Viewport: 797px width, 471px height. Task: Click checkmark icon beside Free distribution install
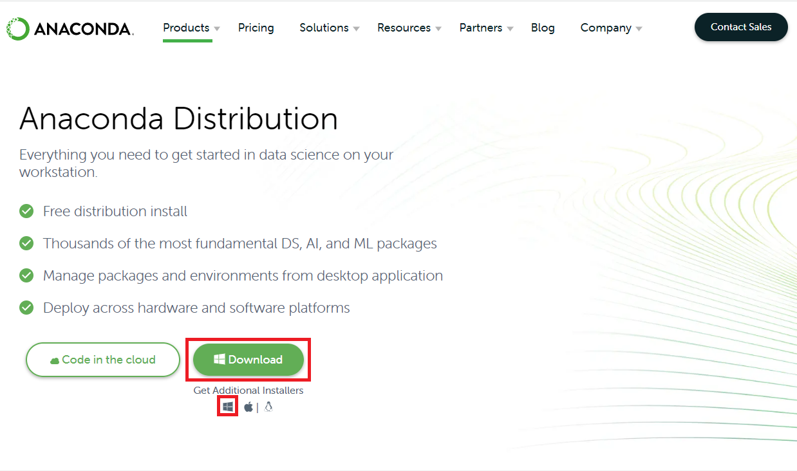tap(26, 211)
